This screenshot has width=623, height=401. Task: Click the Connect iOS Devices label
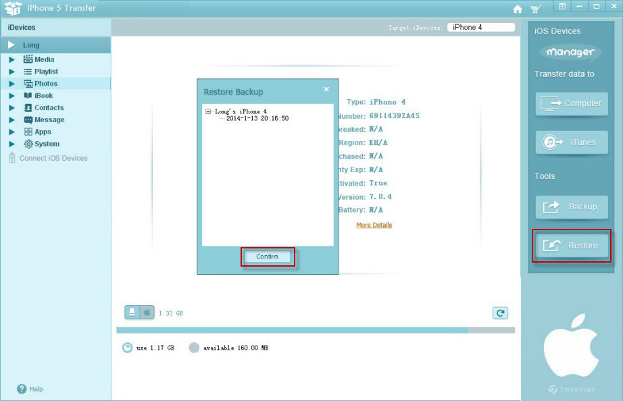pos(53,158)
